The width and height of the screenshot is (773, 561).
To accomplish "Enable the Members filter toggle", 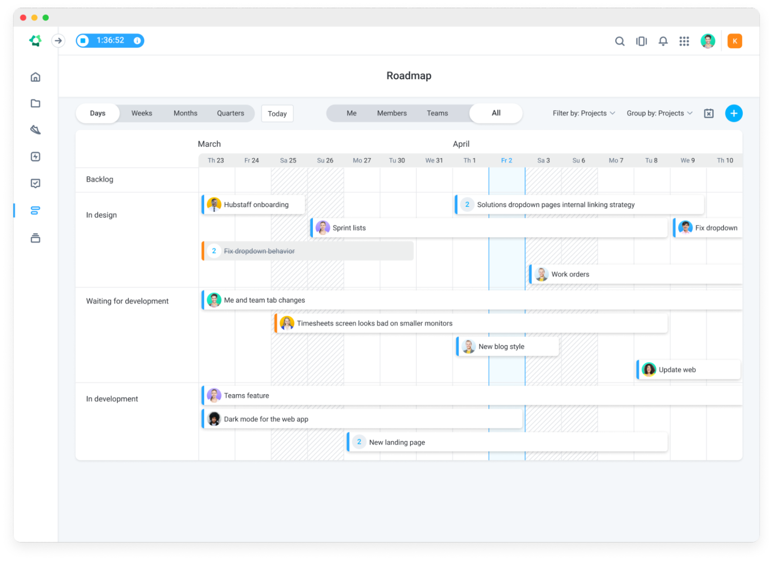I will [392, 113].
